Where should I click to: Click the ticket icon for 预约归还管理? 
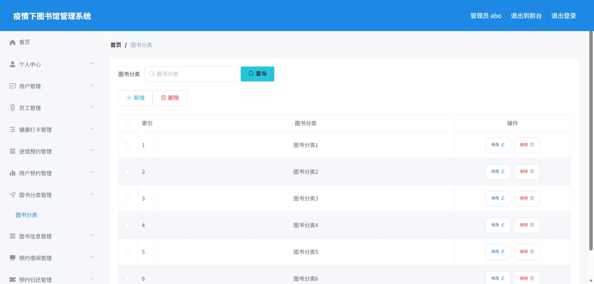pyautogui.click(x=12, y=279)
